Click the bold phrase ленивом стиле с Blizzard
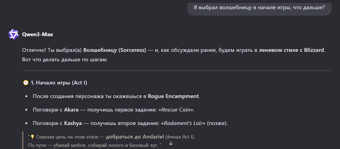 click(291, 50)
